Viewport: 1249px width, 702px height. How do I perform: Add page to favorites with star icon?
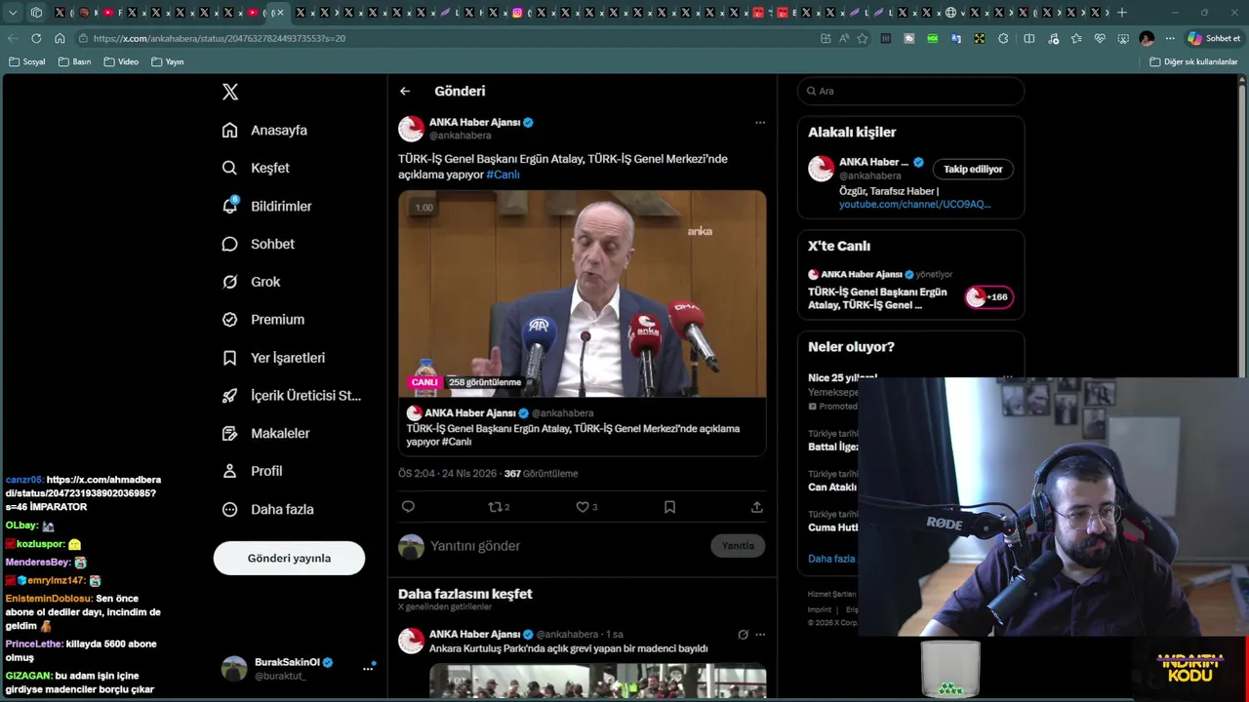click(x=863, y=38)
